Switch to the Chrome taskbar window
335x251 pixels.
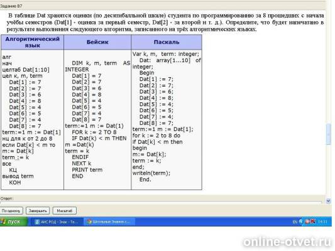click(x=109, y=222)
